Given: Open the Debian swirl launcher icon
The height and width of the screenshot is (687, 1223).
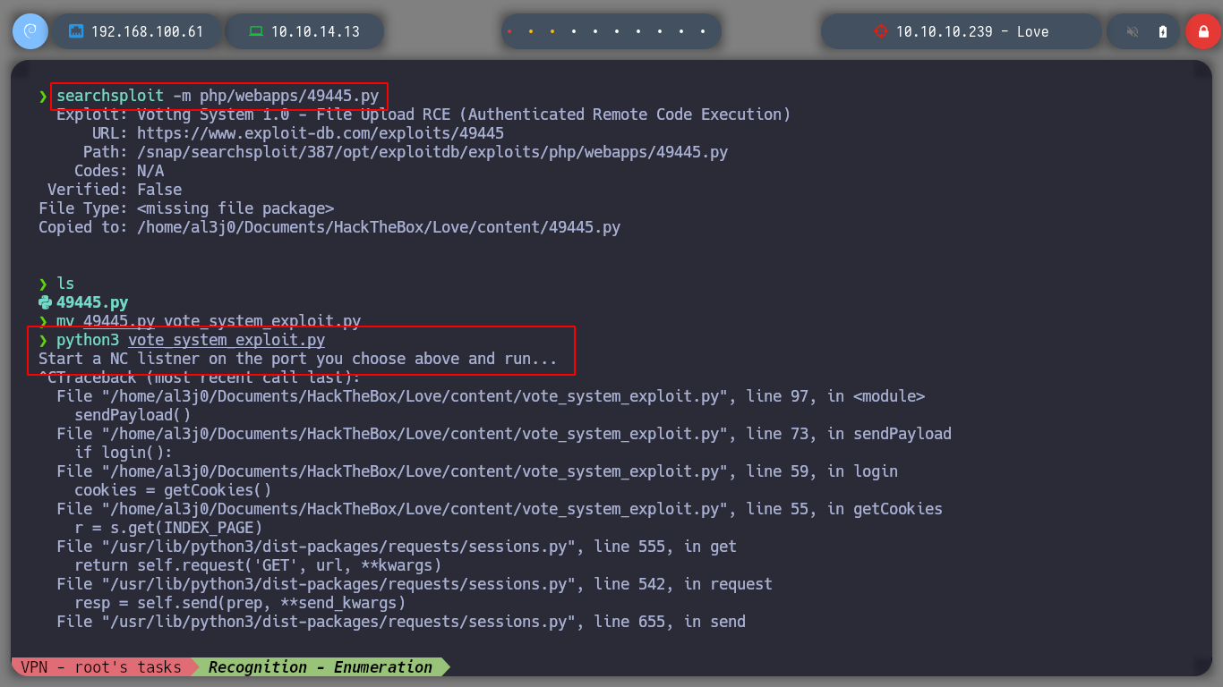Looking at the screenshot, I should click(30, 31).
